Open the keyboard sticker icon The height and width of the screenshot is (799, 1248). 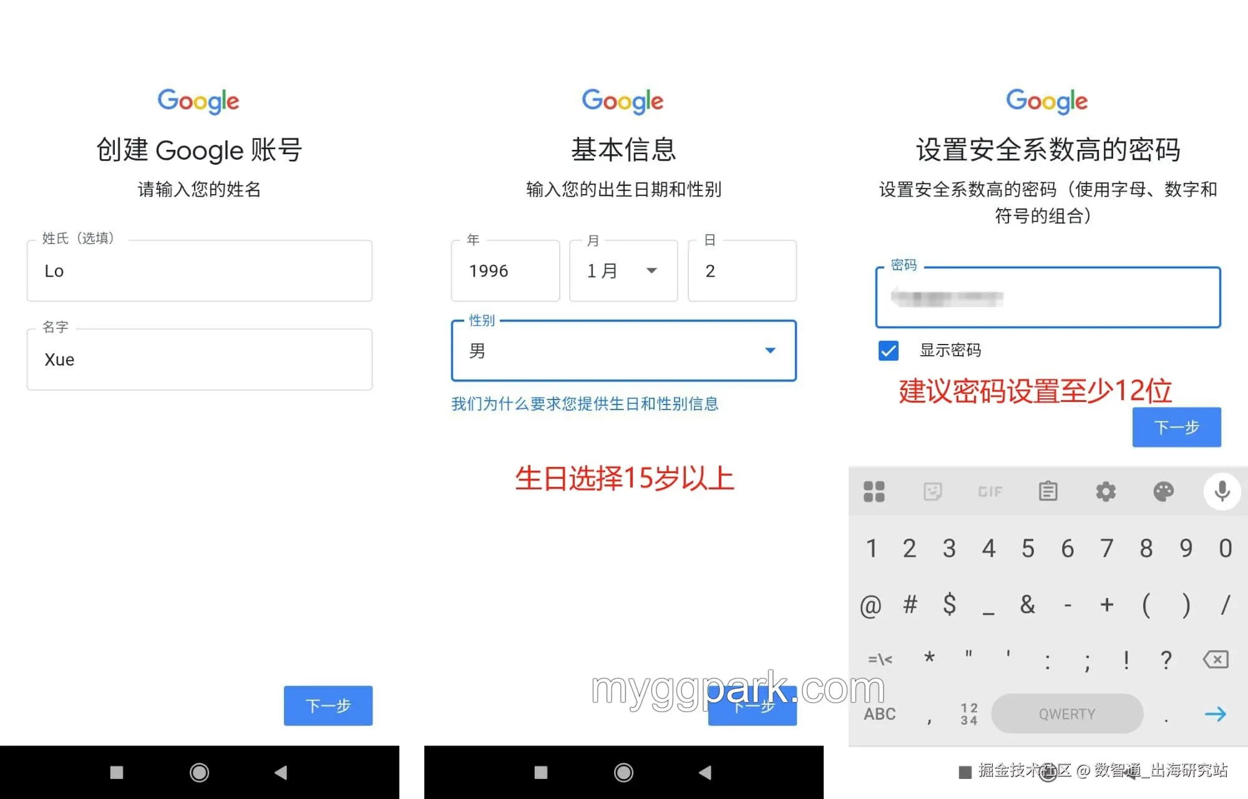932,491
